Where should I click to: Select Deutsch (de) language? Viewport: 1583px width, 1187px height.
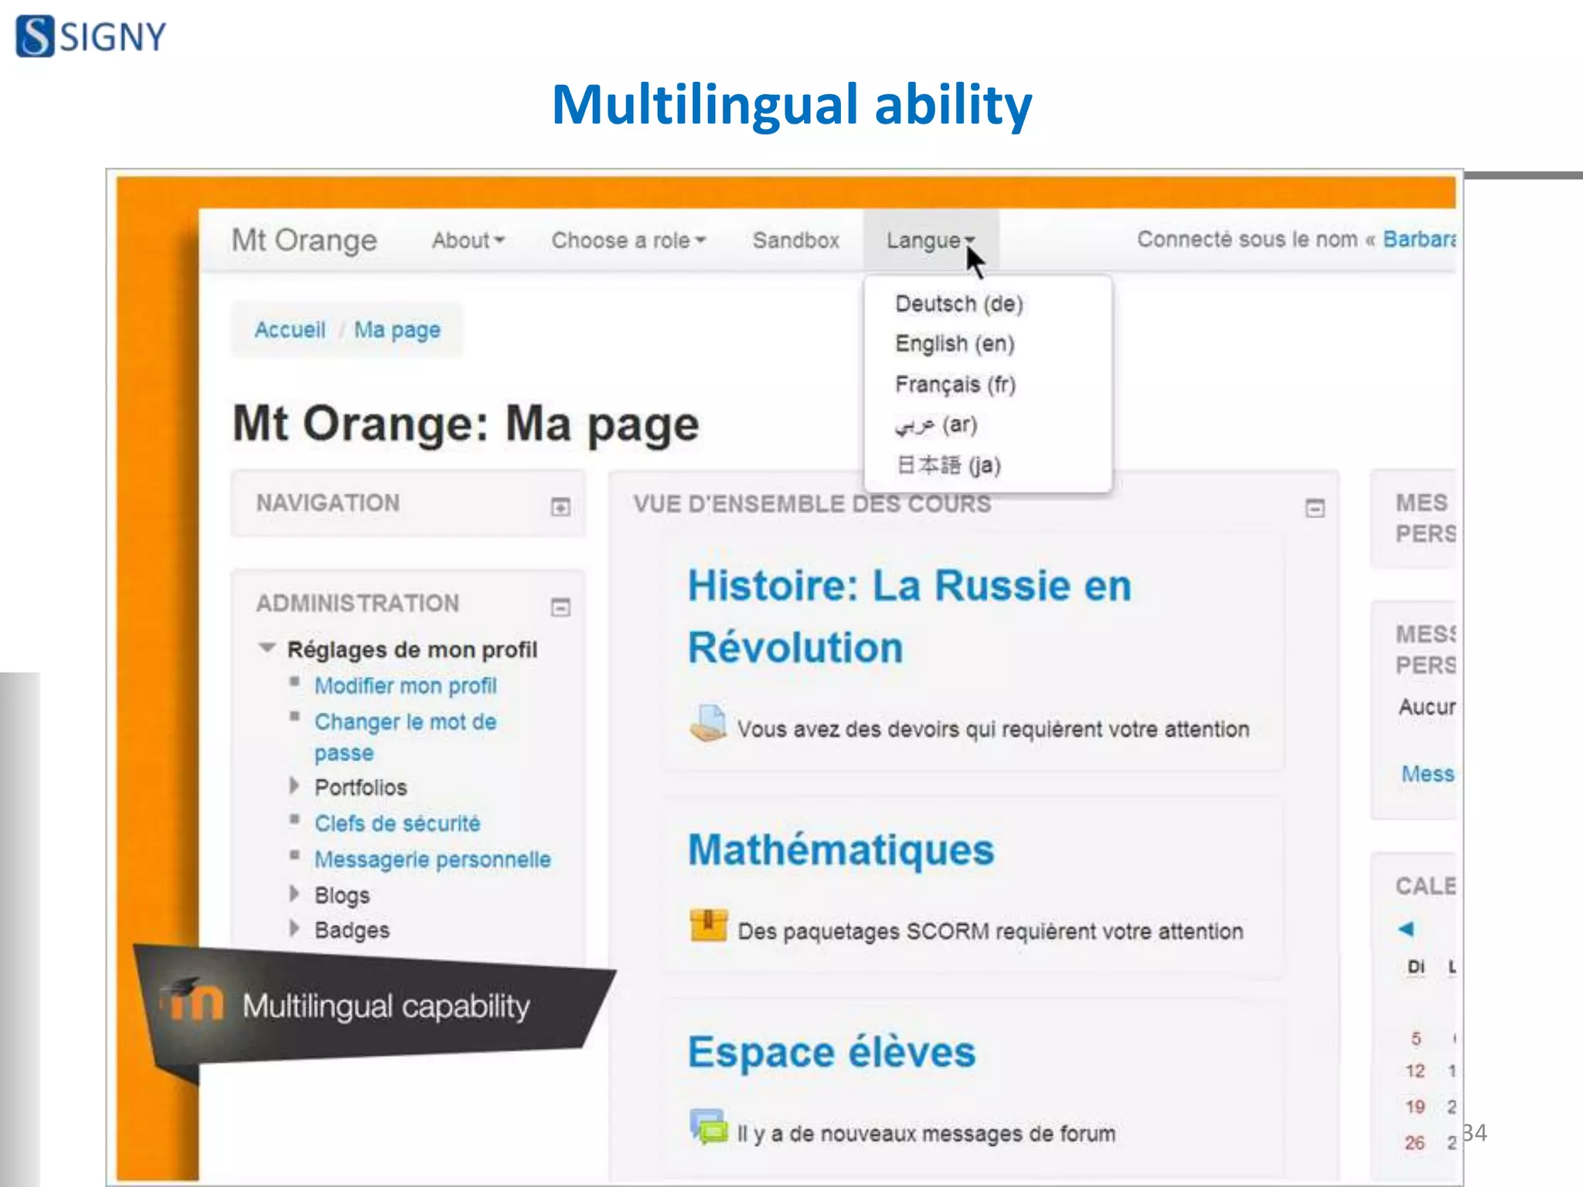(959, 304)
